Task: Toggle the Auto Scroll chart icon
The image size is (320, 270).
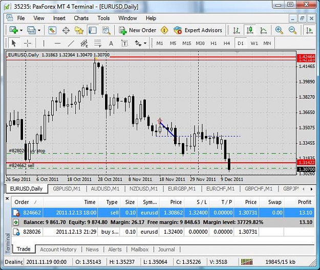Action: tap(309, 31)
